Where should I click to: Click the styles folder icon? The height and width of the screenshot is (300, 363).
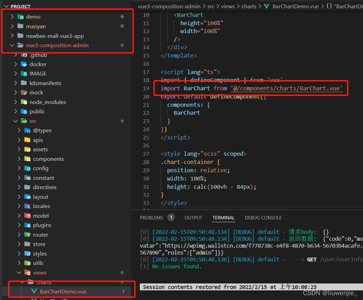(x=27, y=254)
